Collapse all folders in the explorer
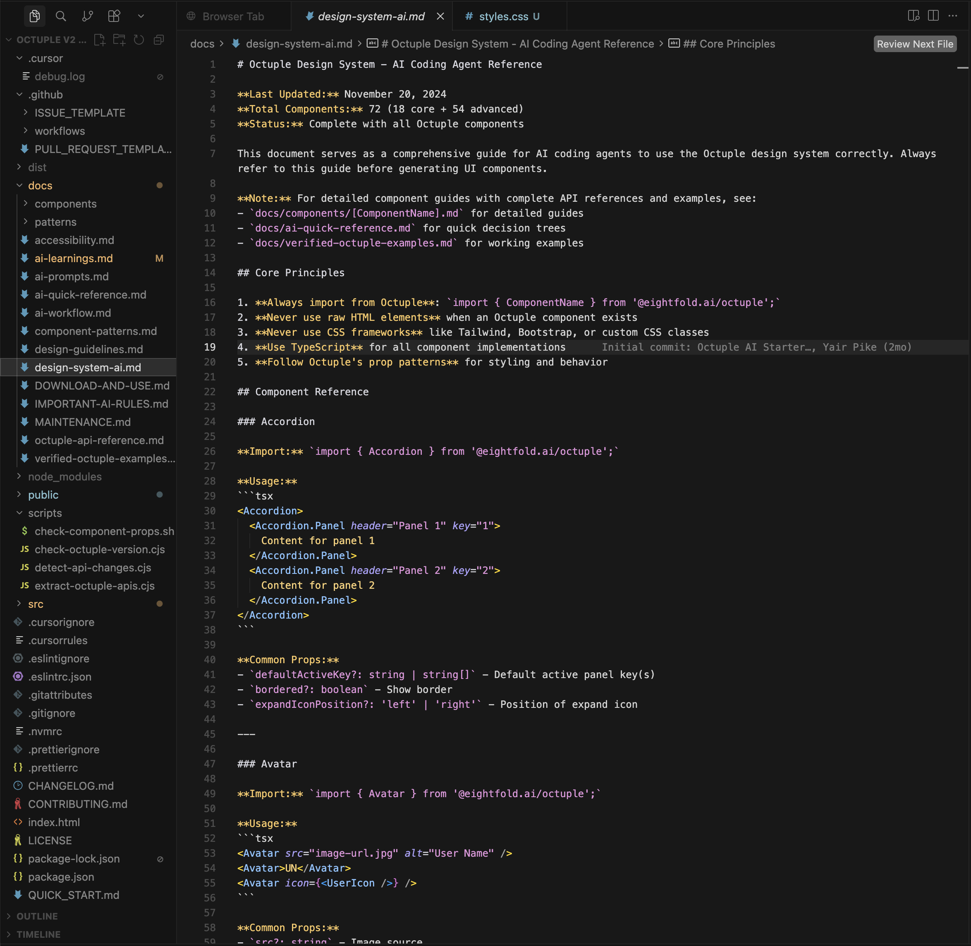 [x=158, y=40]
